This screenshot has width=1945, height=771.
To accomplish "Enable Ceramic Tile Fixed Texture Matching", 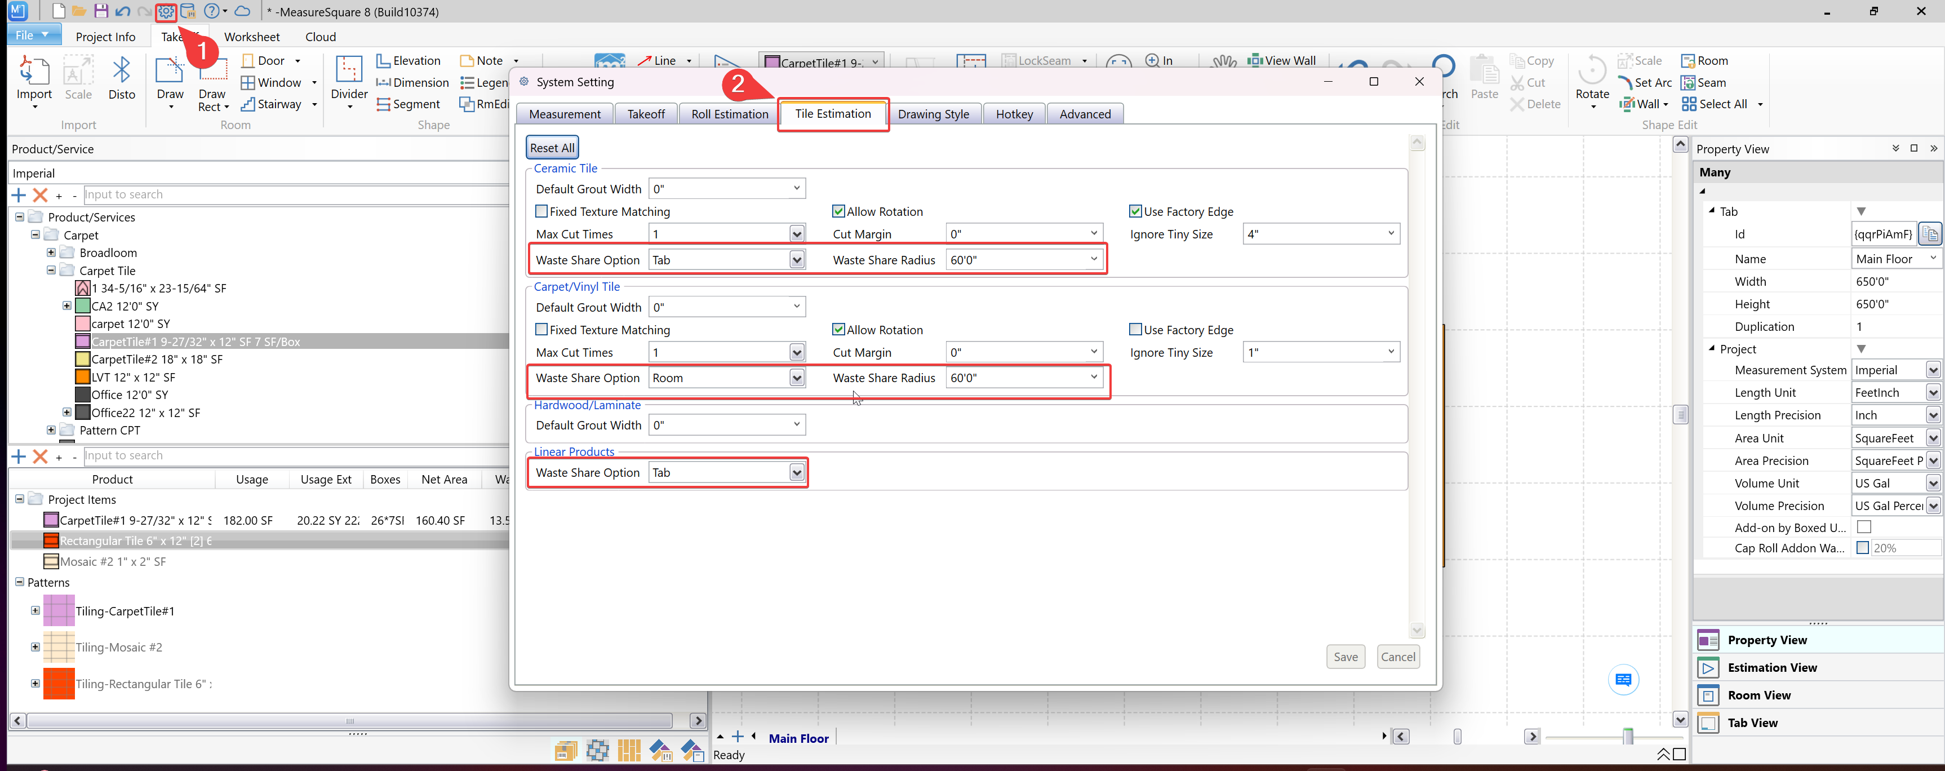I will (541, 211).
